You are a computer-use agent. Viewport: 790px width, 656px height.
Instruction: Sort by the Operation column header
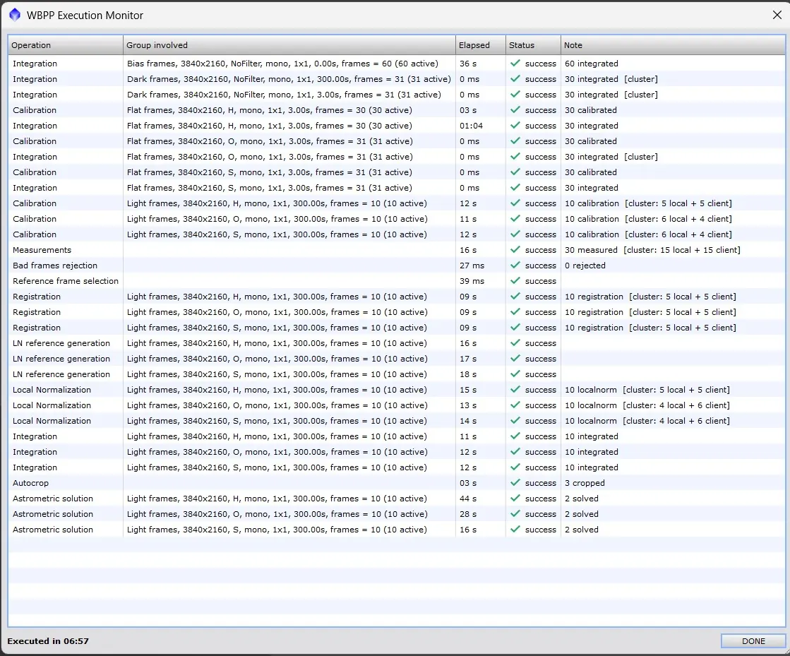click(65, 45)
